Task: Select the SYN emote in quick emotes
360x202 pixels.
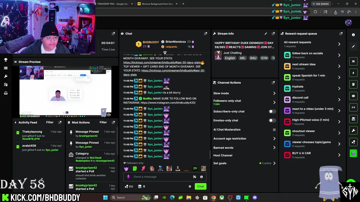Action: coord(195,168)
